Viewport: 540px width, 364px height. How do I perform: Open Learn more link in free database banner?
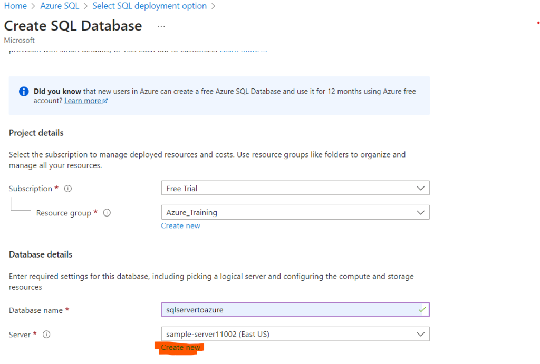[86, 101]
